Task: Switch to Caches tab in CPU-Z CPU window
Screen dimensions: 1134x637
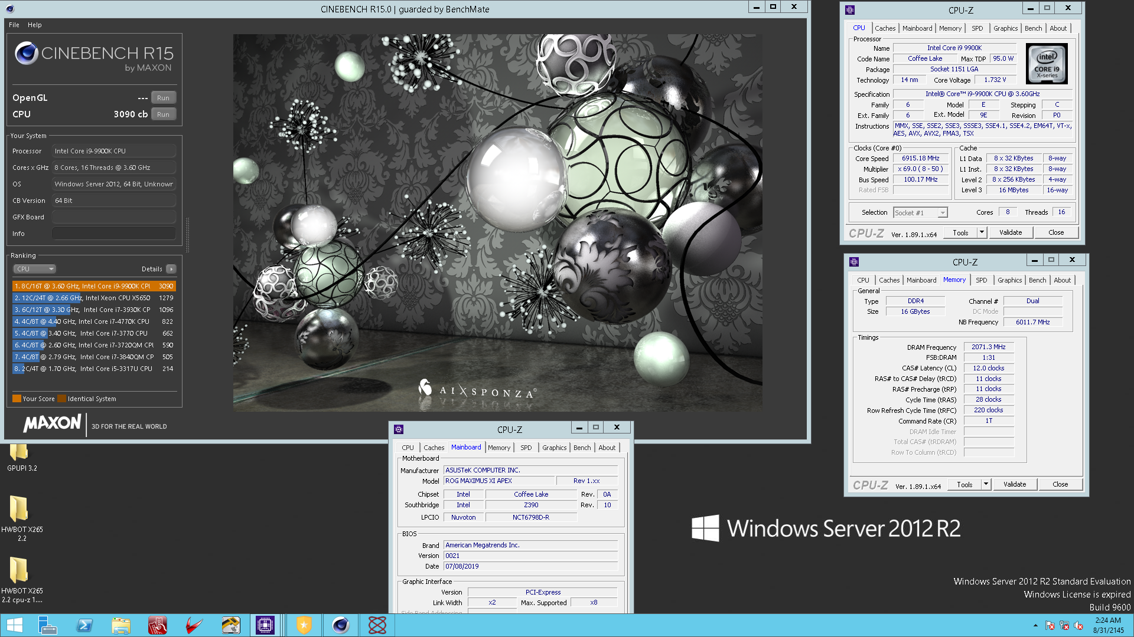Action: 885,28
